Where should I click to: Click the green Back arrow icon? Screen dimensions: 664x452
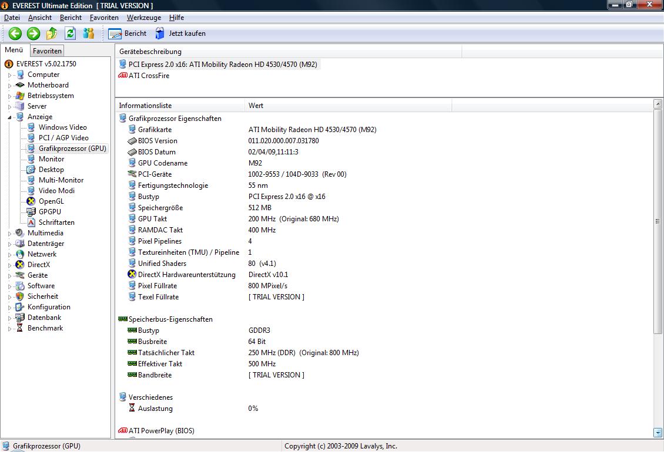point(15,33)
